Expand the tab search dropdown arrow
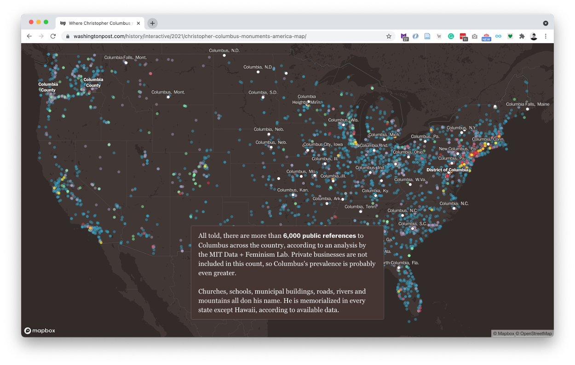Image resolution: width=575 pixels, height=365 pixels. (x=546, y=23)
